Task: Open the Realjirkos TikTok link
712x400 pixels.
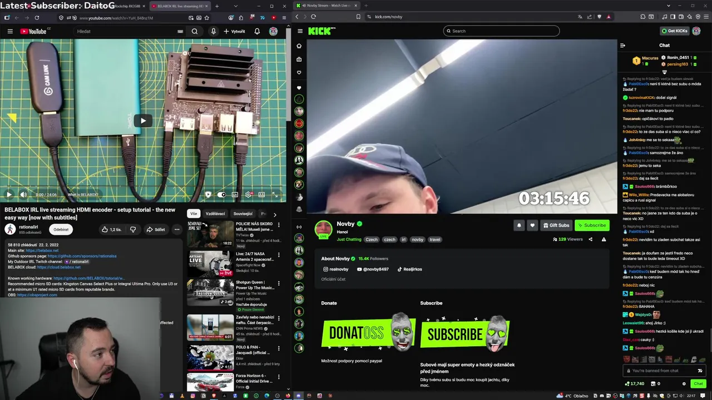Action: click(x=409, y=269)
